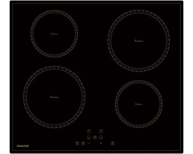Click Induction label on large front-left zone

click(x=54, y=97)
